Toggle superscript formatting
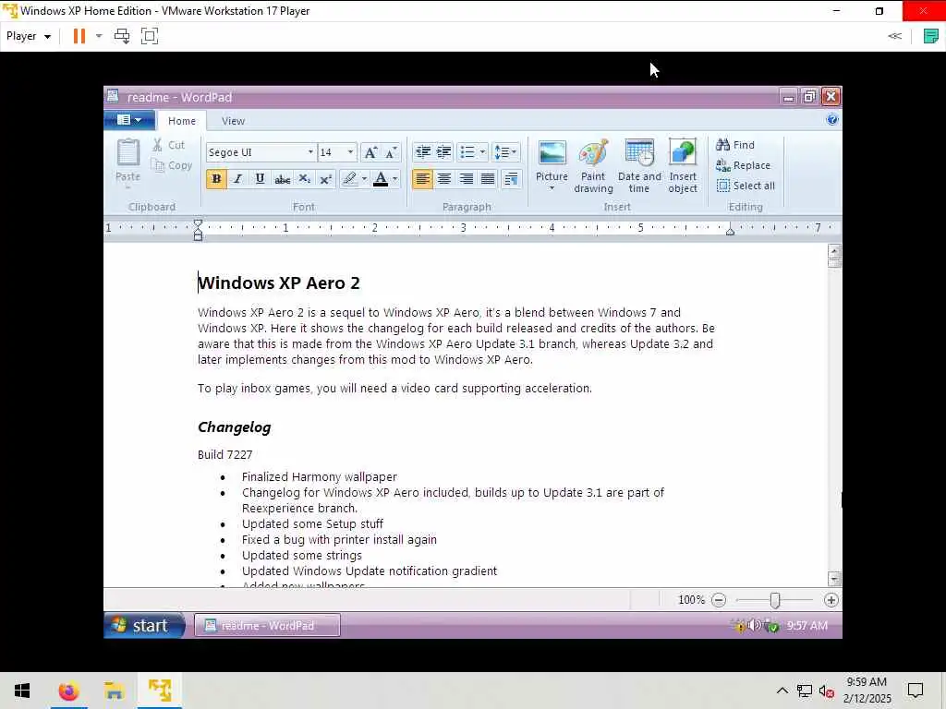 pyautogui.click(x=326, y=179)
